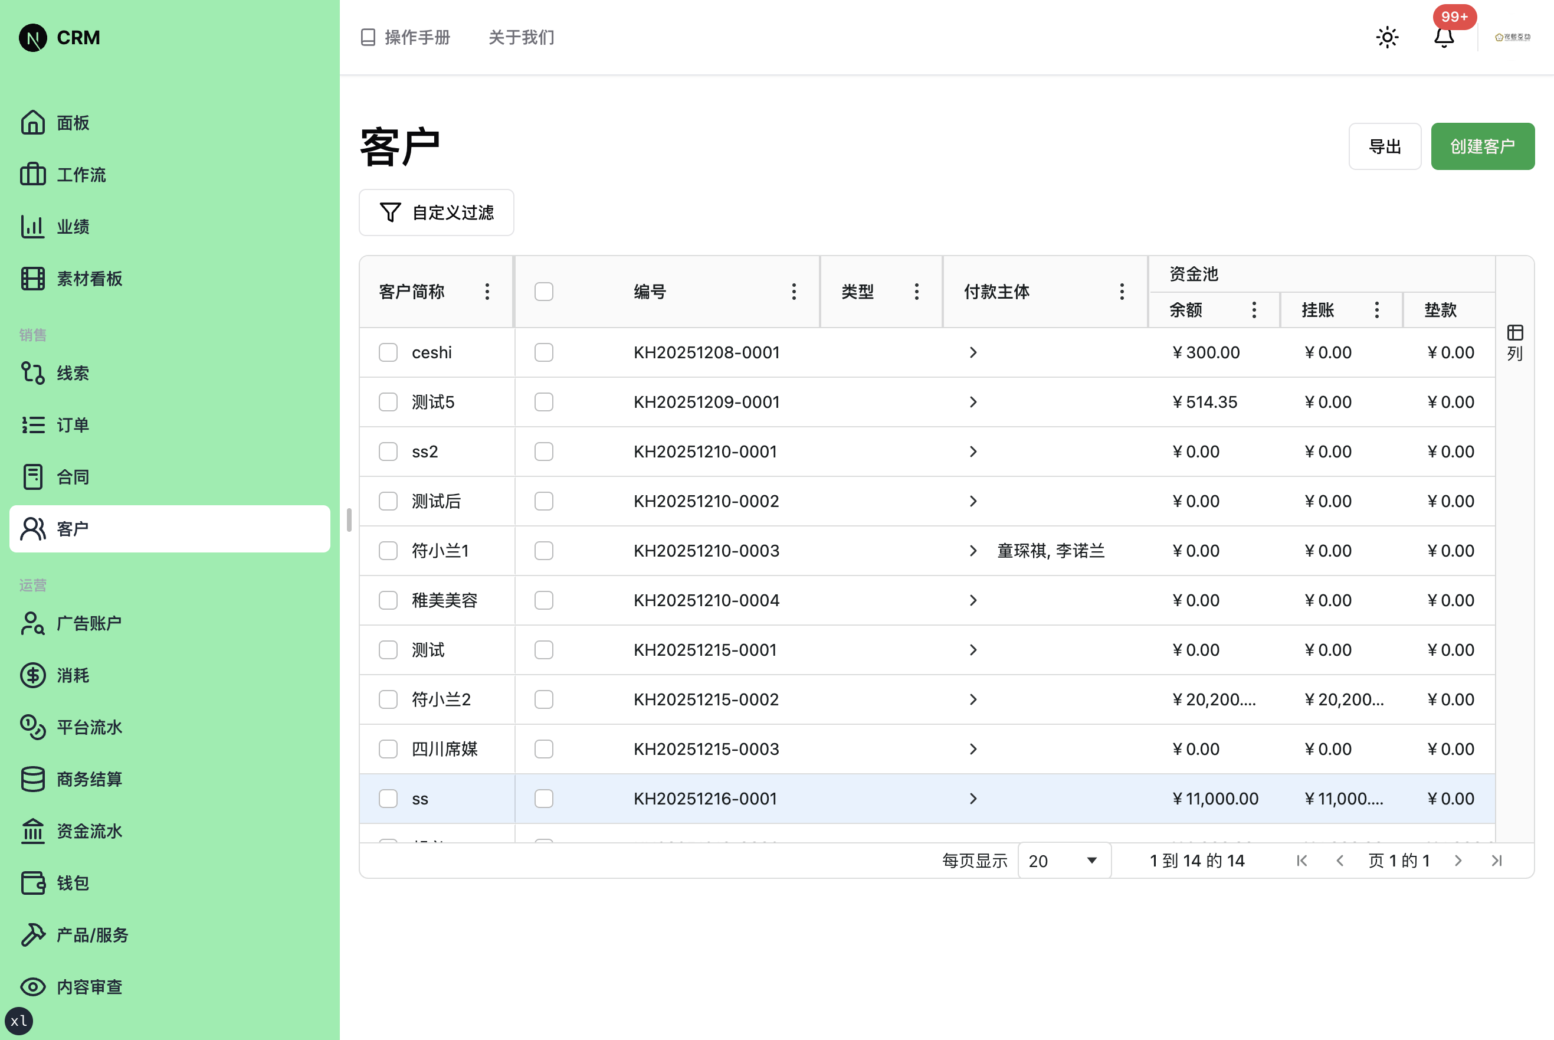Open the 工作流 sidebar section
The image size is (1554, 1040).
[x=80, y=175]
